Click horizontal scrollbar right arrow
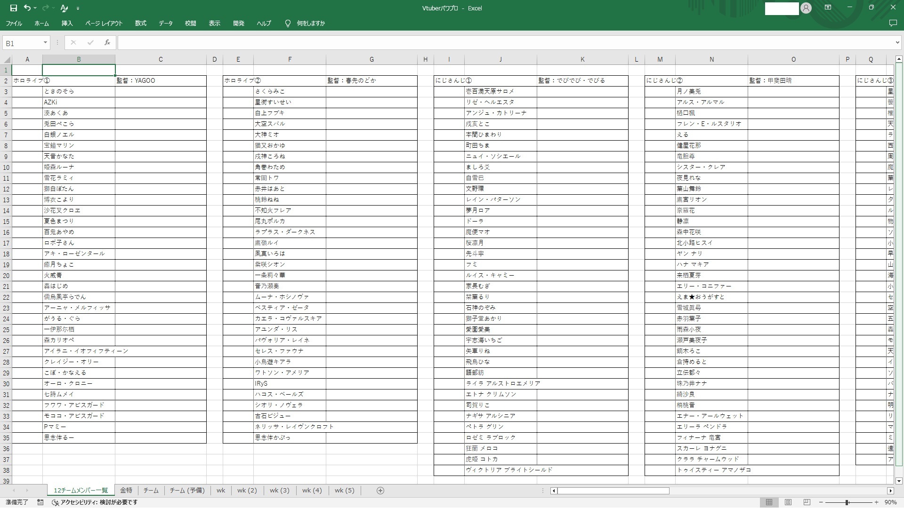 [890, 491]
